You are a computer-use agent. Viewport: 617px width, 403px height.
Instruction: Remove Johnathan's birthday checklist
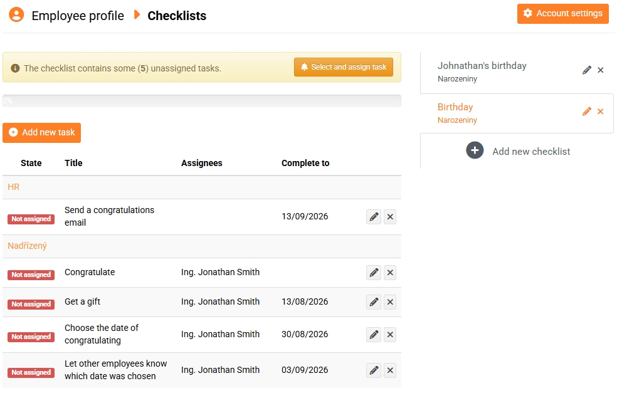pos(601,70)
